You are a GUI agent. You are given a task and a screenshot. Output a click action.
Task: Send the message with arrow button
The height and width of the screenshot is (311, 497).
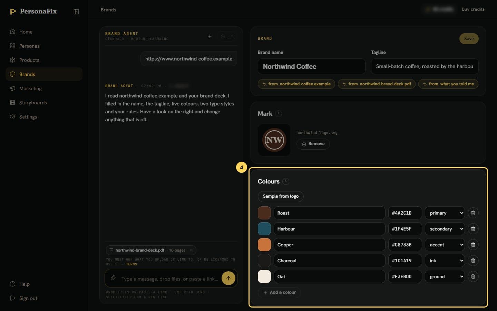coord(228,278)
